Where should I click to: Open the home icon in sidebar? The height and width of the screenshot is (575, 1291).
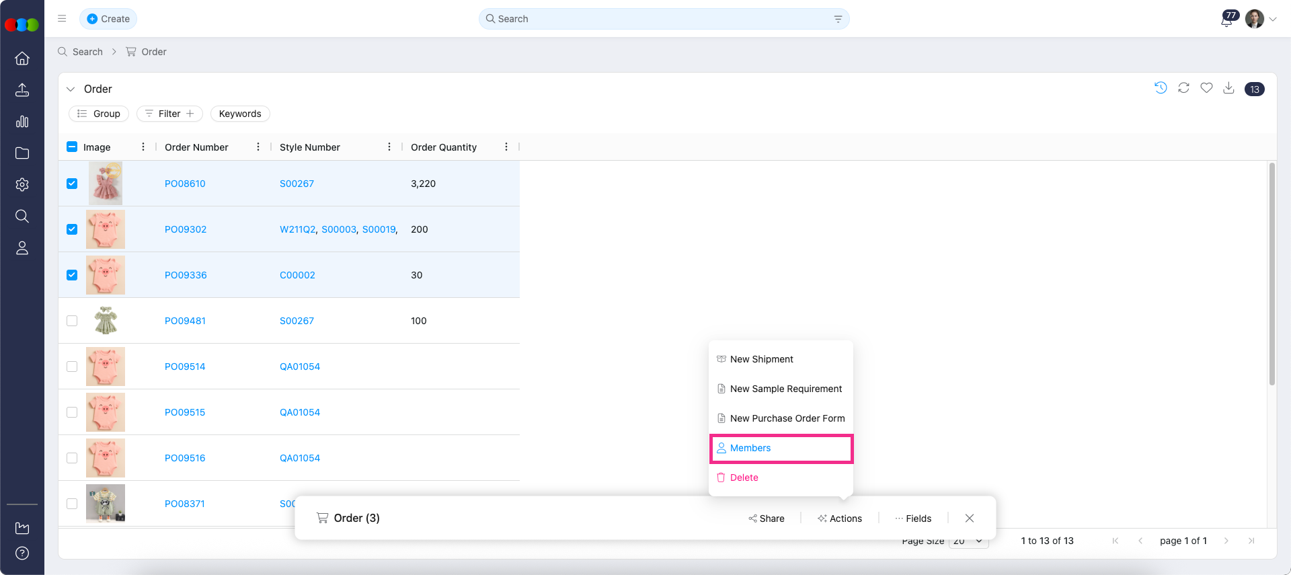(22, 59)
